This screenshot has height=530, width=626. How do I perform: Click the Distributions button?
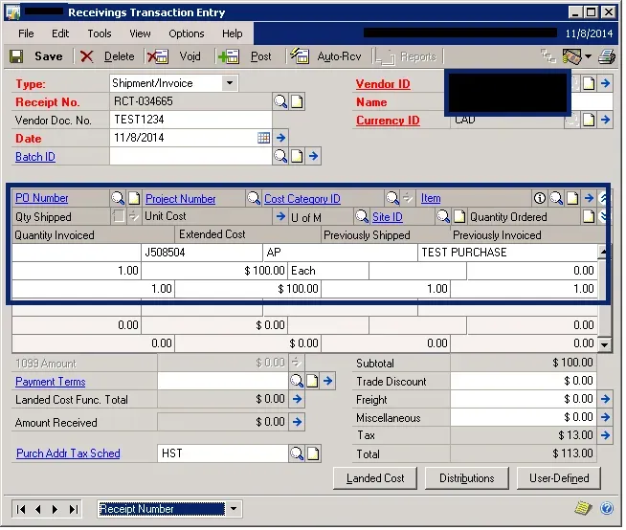tap(467, 478)
